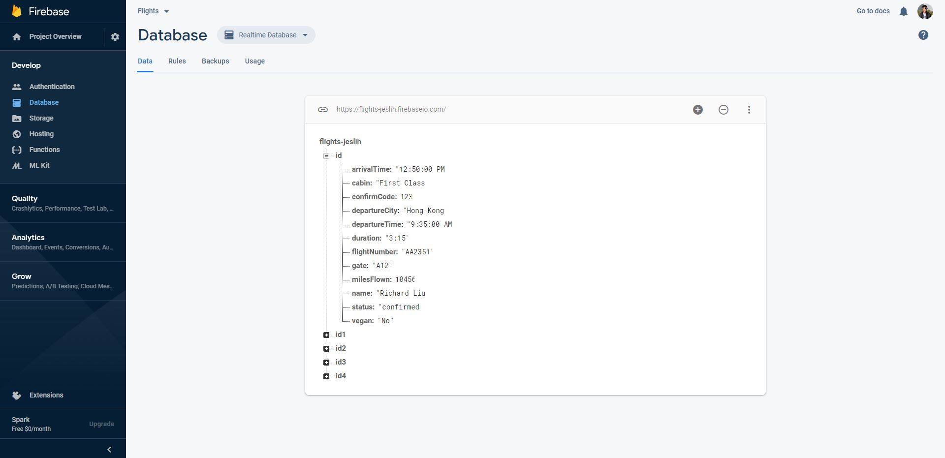Switch to the Backups tab
945x458 pixels.
(216, 61)
